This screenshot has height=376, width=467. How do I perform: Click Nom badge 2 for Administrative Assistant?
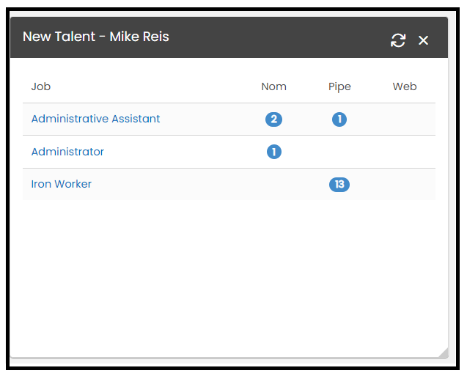(x=273, y=119)
